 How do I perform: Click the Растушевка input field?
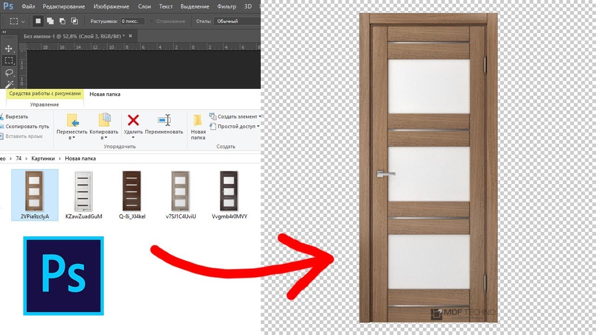132,21
